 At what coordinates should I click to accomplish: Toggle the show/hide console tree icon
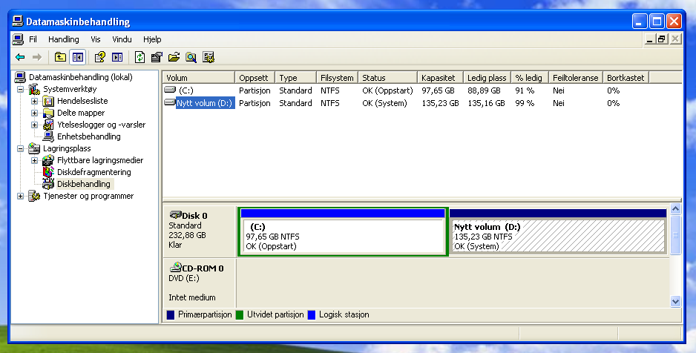tap(78, 57)
